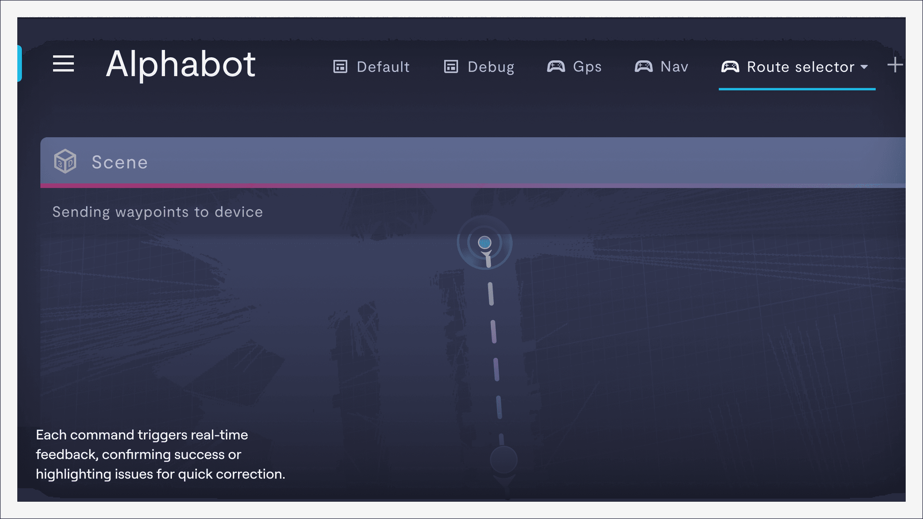Click the Alphabot device title
Image resolution: width=923 pixels, height=519 pixels.
pyautogui.click(x=180, y=64)
